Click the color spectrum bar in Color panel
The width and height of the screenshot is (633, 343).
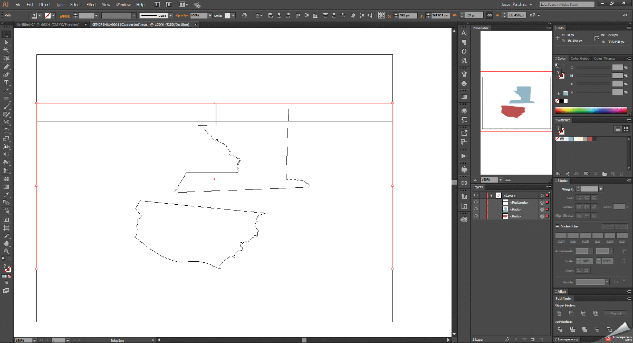coord(591,111)
